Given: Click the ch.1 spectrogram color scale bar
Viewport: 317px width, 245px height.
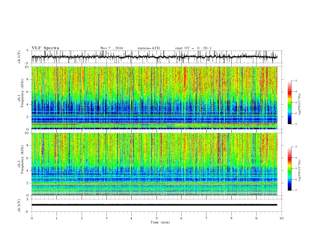Looking at the screenshot, I should coord(289,102).
